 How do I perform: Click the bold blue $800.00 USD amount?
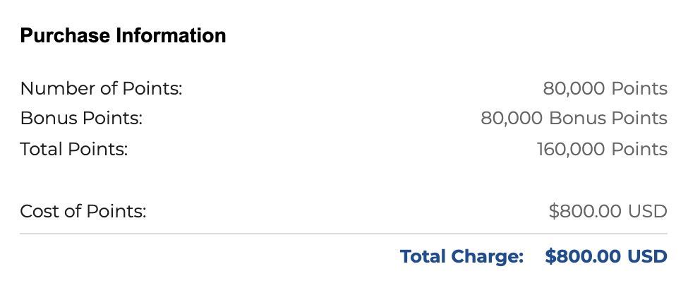[606, 257]
